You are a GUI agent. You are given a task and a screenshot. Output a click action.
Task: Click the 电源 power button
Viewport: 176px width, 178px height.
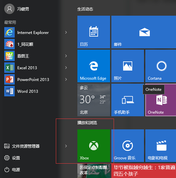coord(12,170)
